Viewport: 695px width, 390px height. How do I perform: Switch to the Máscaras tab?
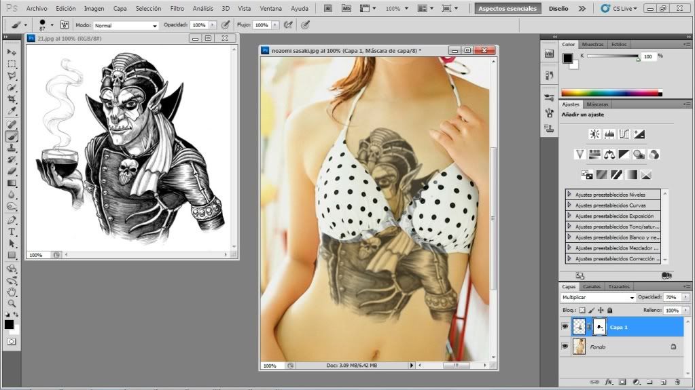click(x=597, y=104)
